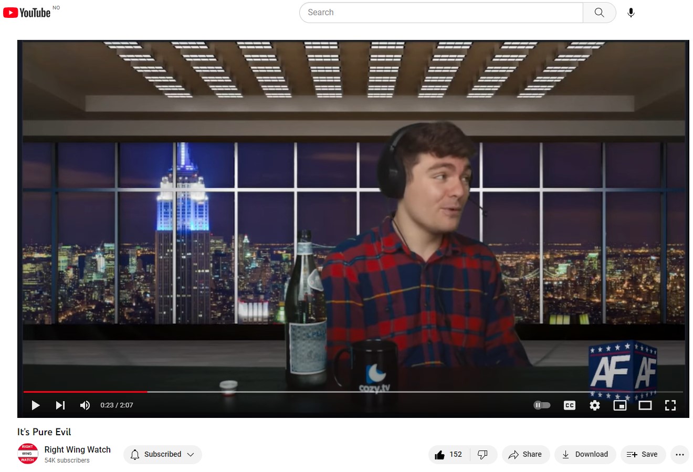This screenshot has width=693, height=472.
Task: Share the video
Action: (526, 455)
